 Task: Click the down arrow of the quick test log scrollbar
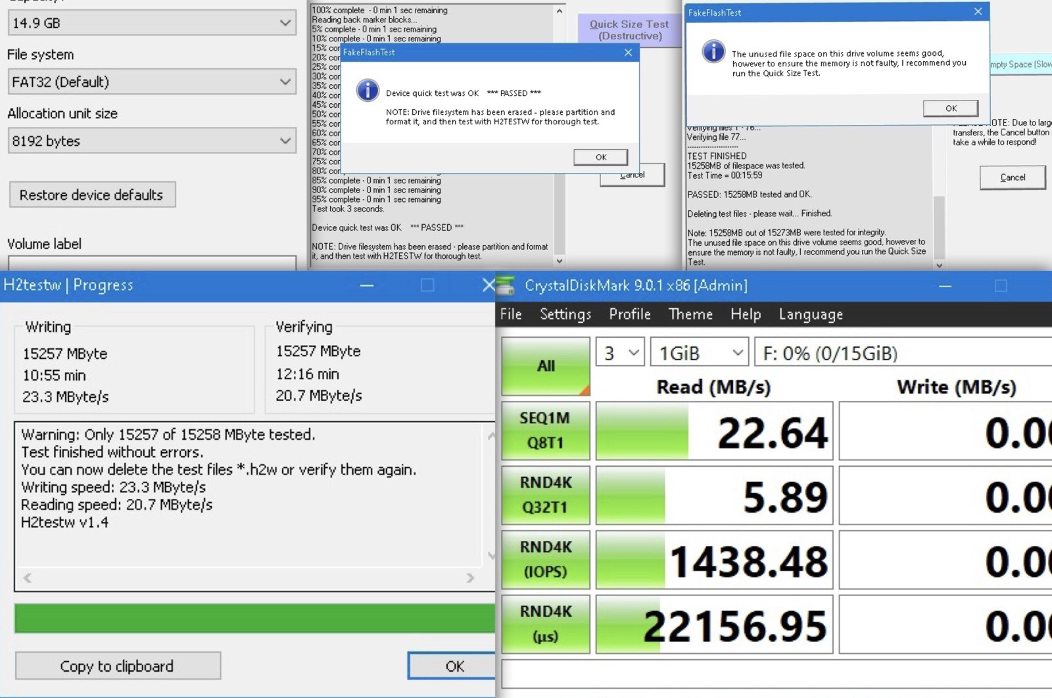(x=560, y=261)
